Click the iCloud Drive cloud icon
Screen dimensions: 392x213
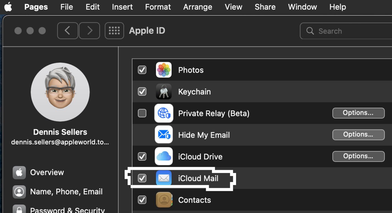164,156
